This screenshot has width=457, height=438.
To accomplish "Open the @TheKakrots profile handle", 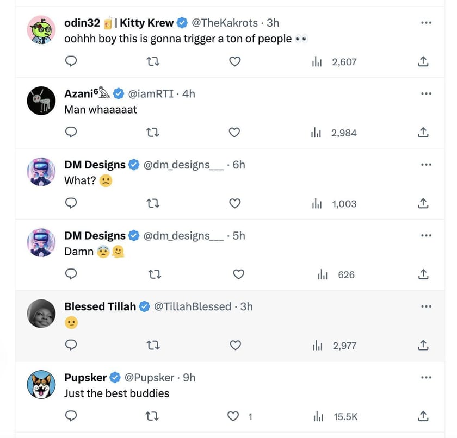I will [x=225, y=23].
